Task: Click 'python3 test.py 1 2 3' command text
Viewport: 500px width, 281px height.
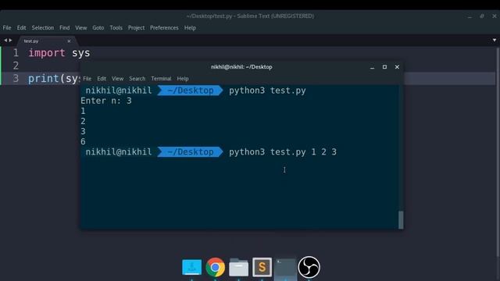Action: tap(283, 152)
